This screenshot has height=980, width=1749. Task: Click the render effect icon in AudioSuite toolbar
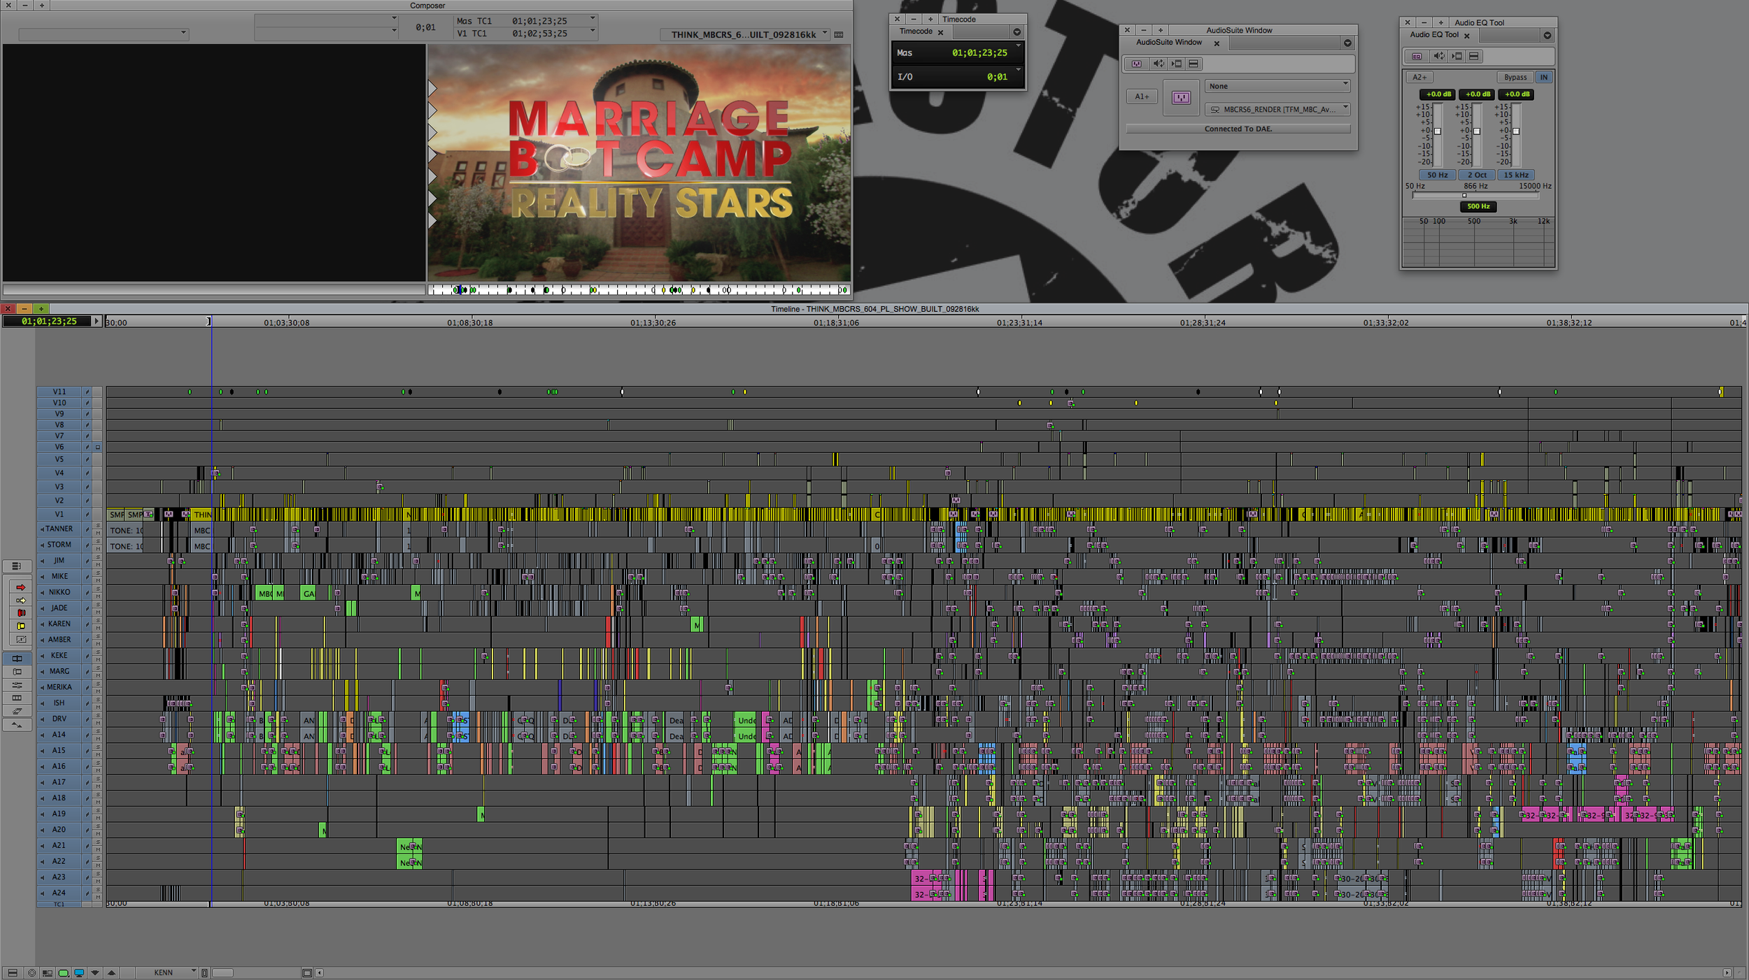(x=1176, y=64)
